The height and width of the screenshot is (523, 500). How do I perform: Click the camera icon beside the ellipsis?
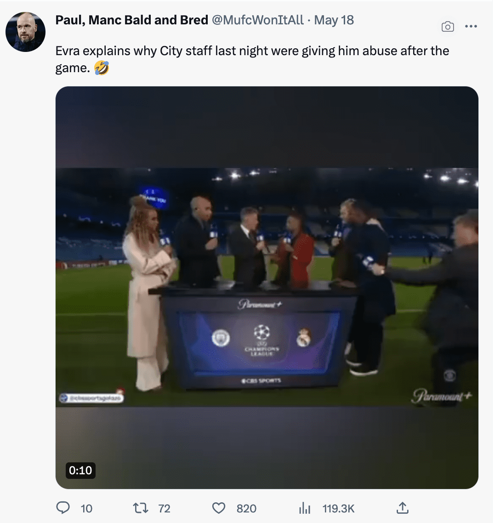pyautogui.click(x=448, y=27)
